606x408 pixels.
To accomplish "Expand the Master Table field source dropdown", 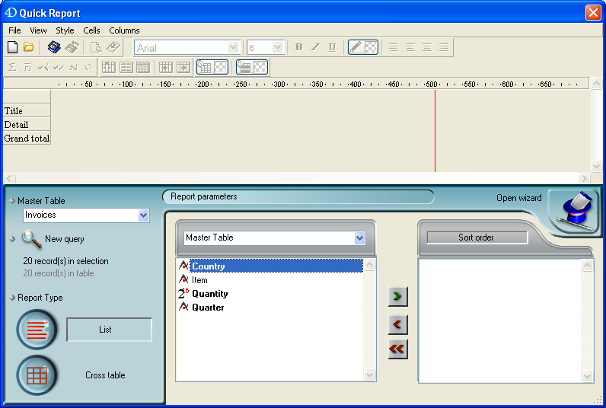I will 359,238.
